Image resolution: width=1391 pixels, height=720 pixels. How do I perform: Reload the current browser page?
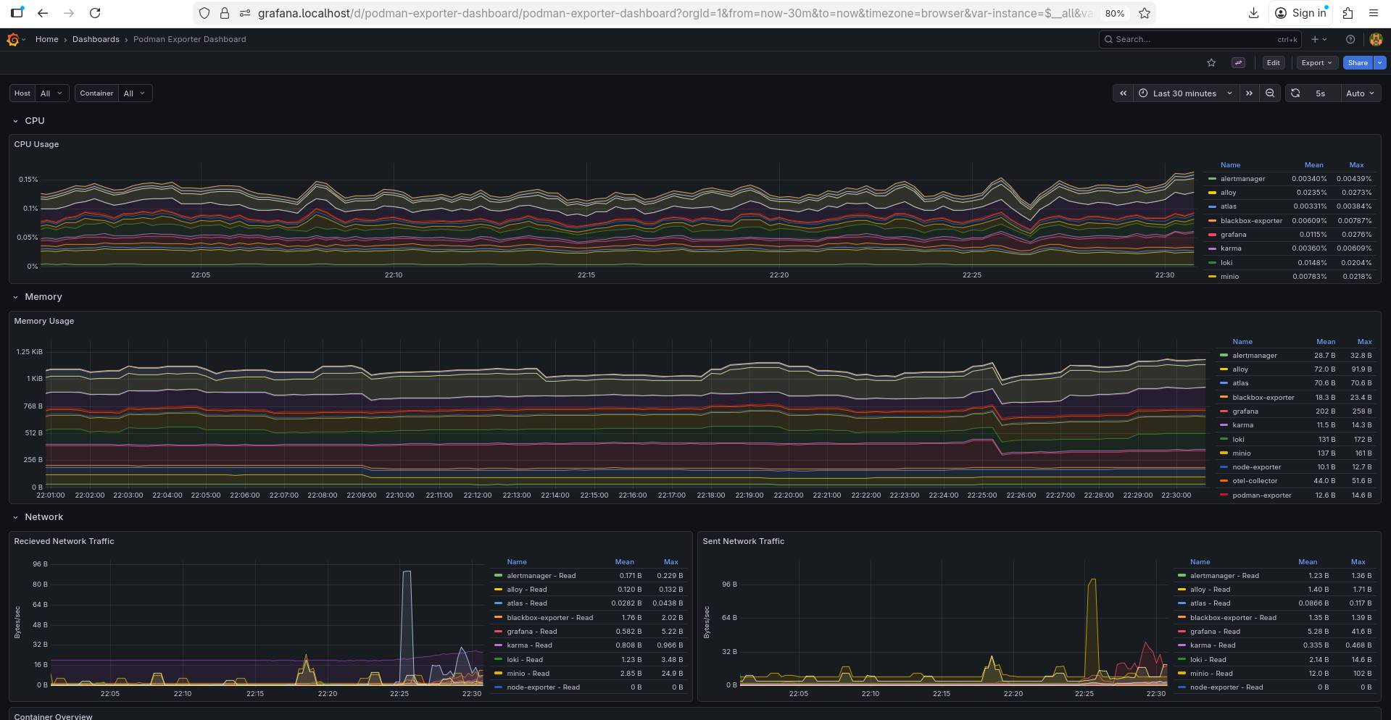coord(95,13)
